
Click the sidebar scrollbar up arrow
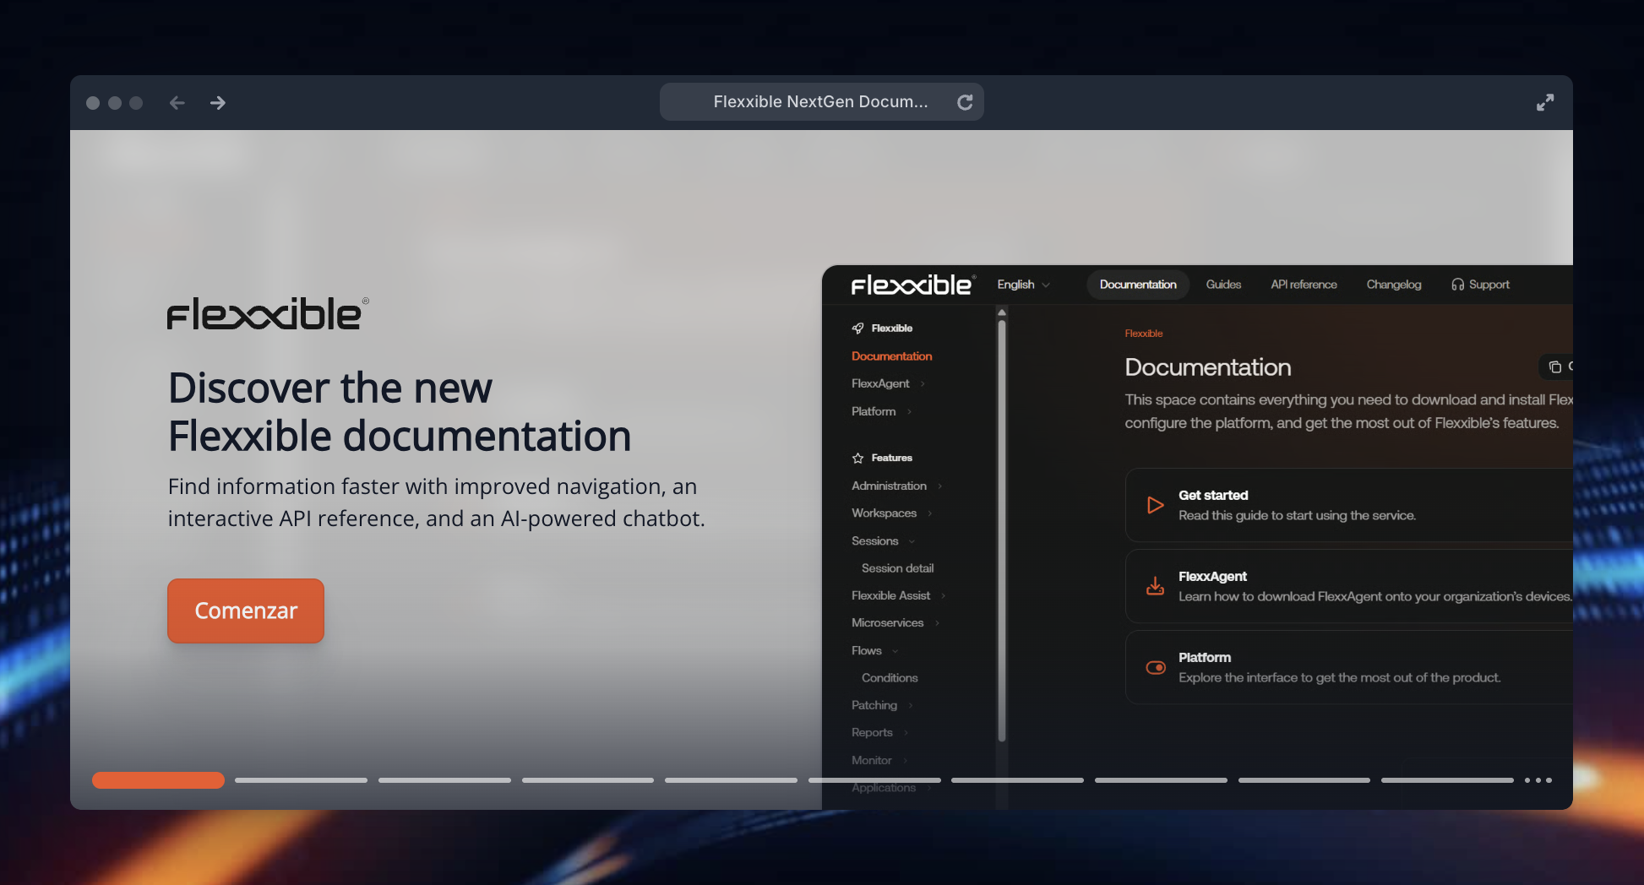coord(1002,312)
